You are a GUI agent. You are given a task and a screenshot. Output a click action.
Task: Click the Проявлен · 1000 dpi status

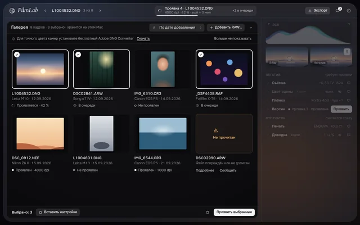[155, 170]
